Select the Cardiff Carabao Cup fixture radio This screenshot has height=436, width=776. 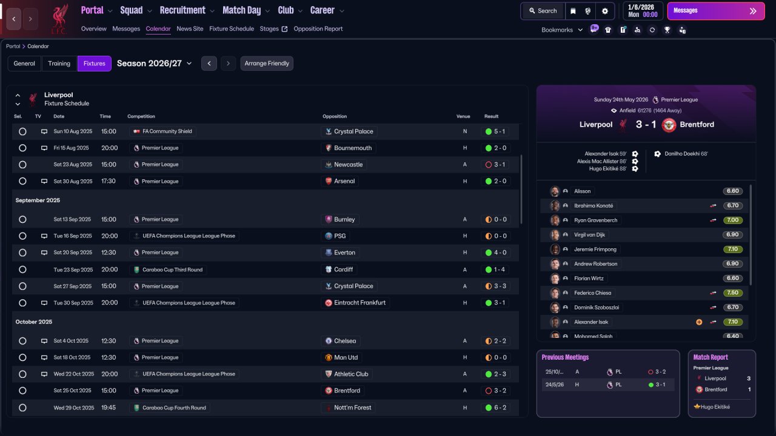(x=22, y=269)
